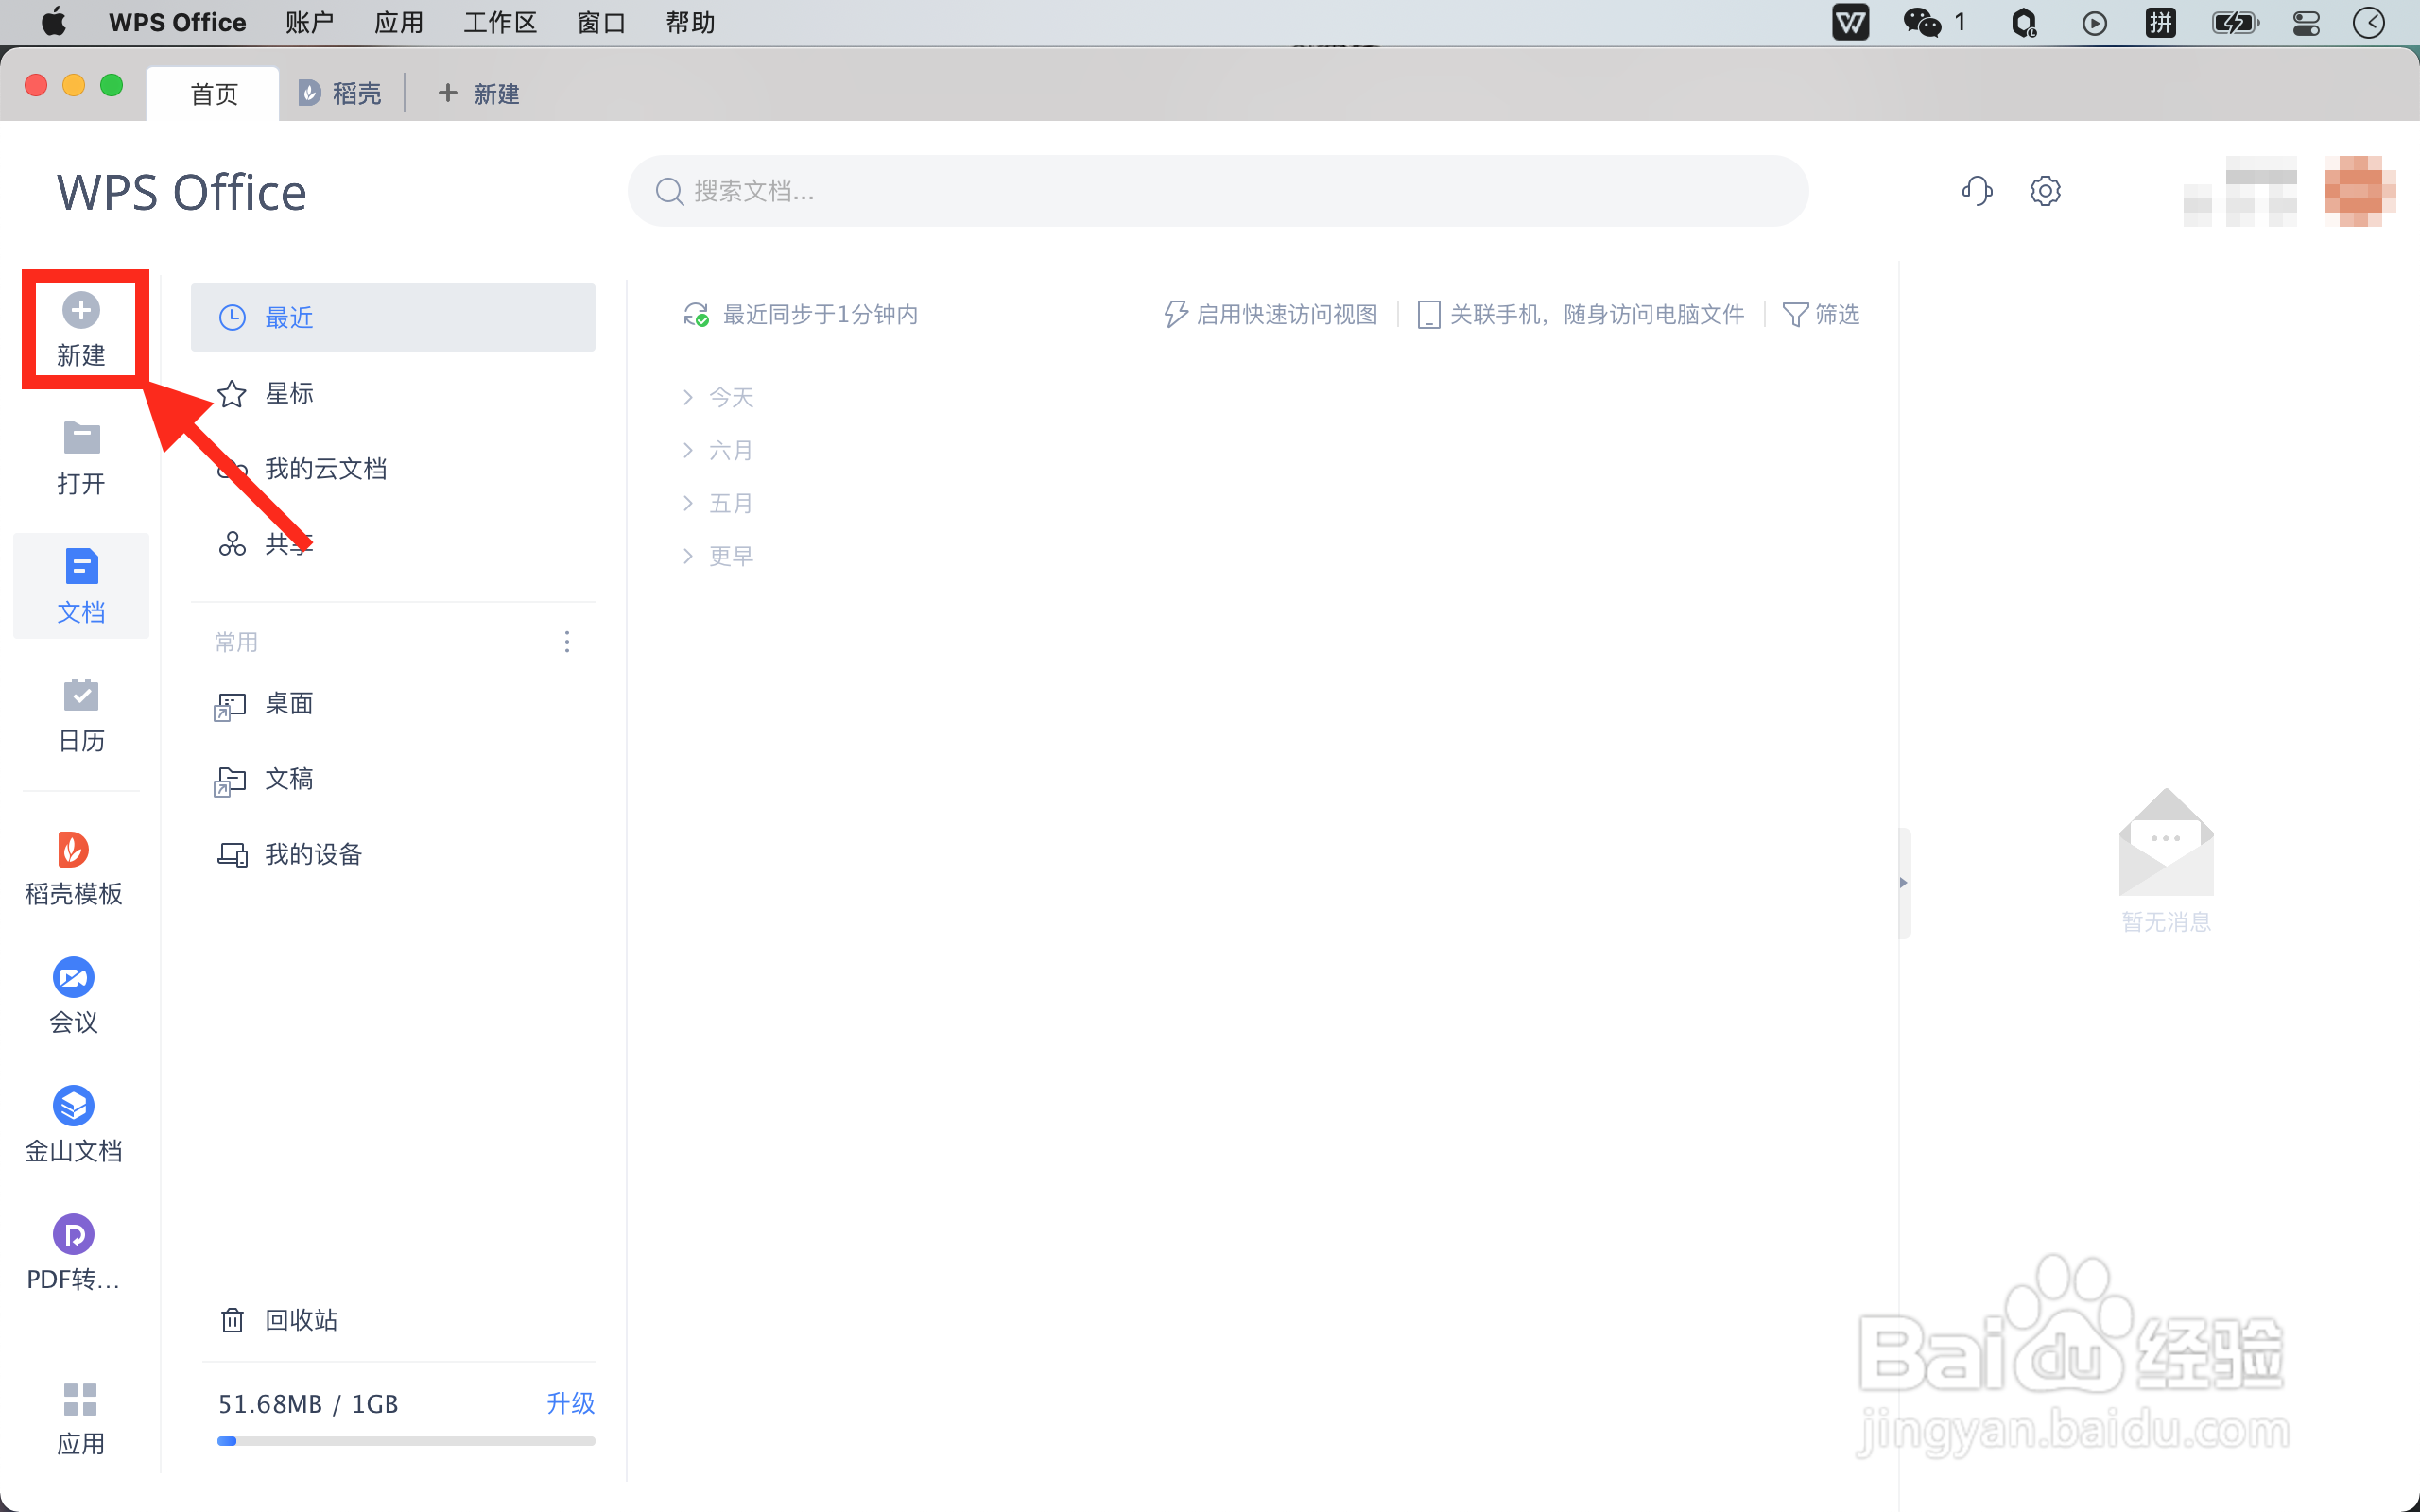The height and width of the screenshot is (1512, 2420).
Task: Click the 搜索文档 search field
Action: click(1218, 190)
